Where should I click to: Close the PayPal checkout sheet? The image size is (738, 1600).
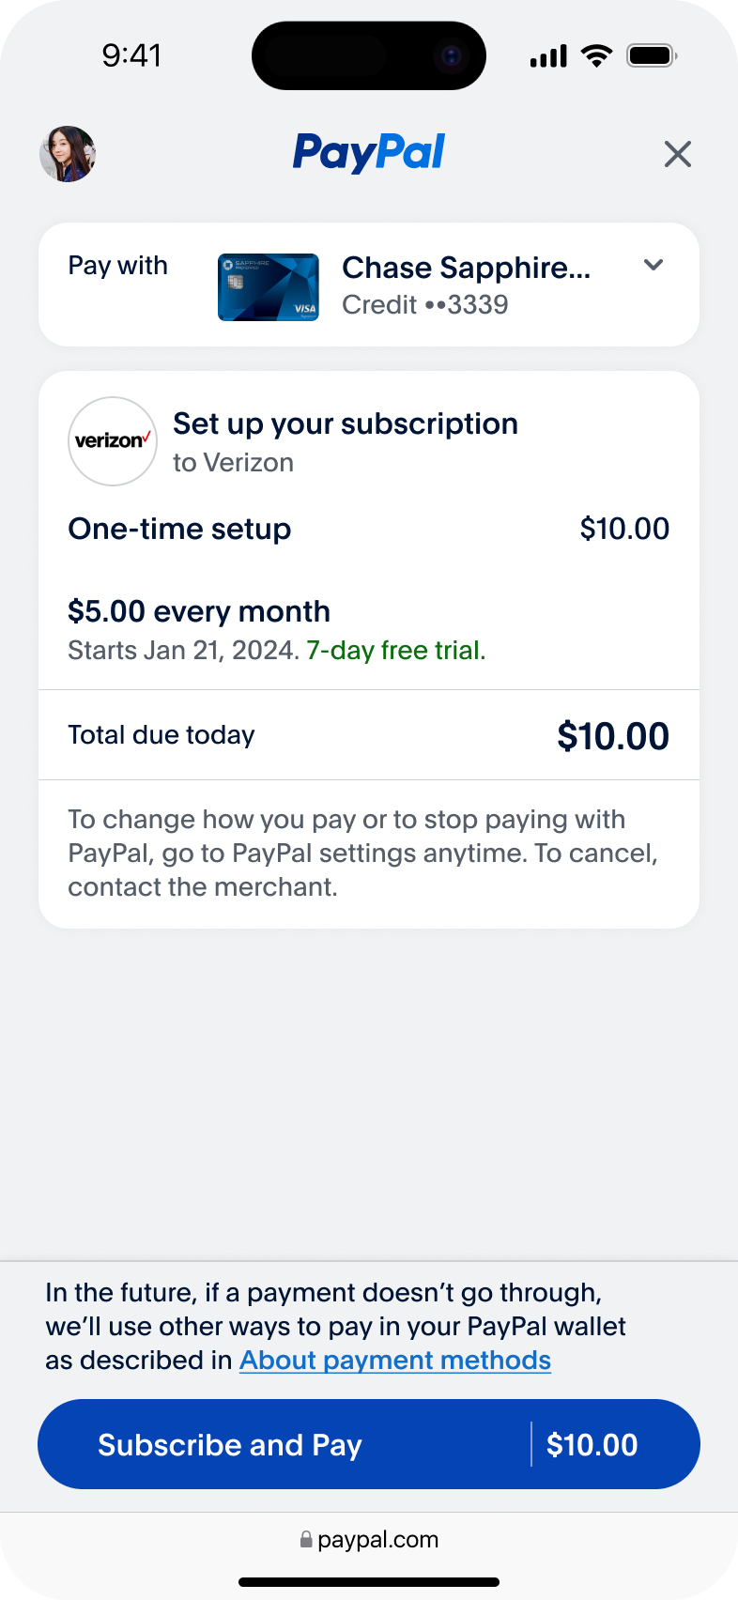(677, 154)
